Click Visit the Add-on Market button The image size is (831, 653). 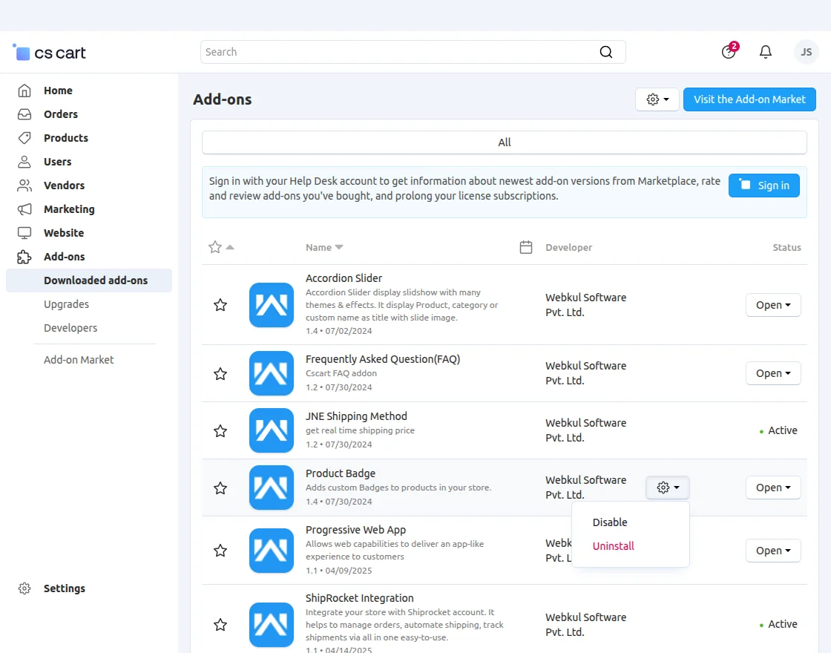pyautogui.click(x=749, y=99)
